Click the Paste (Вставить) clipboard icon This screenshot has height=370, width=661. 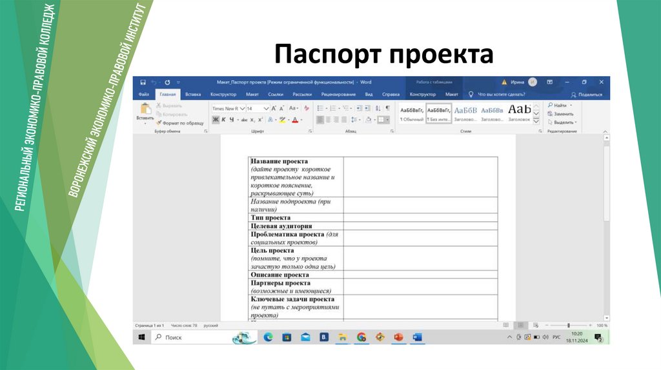[145, 109]
